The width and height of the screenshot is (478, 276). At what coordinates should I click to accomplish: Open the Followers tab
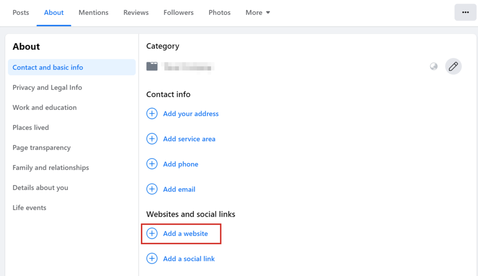(x=178, y=13)
